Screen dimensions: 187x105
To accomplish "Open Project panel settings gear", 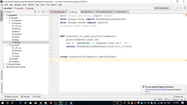I will coord(43,12).
